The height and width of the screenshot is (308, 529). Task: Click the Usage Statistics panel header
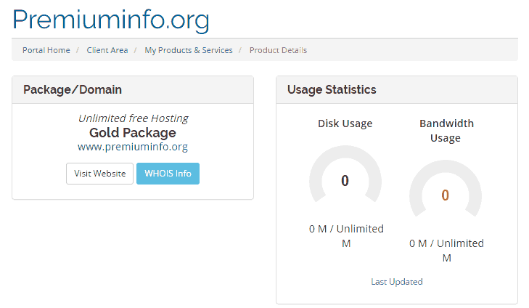[x=397, y=90]
